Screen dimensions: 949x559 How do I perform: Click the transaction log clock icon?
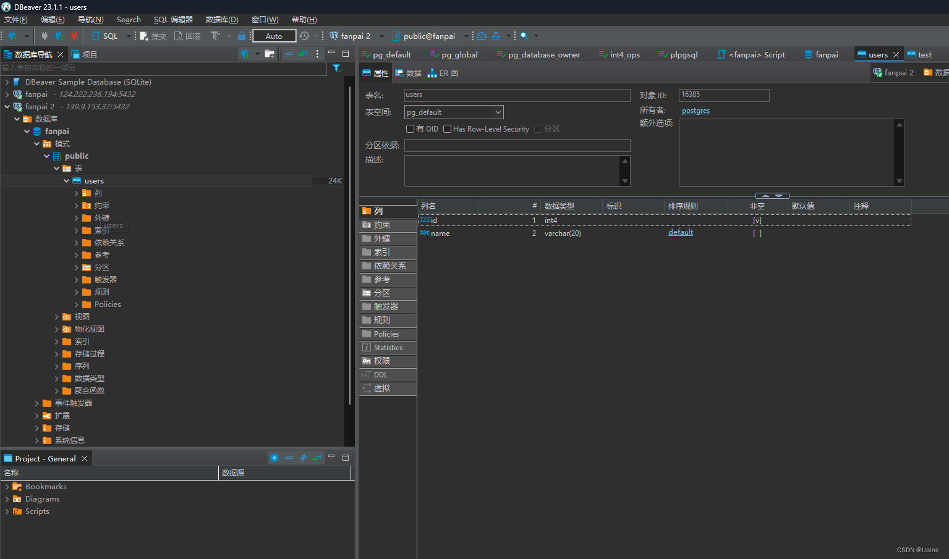(304, 36)
